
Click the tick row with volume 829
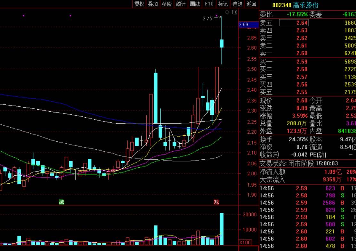308,210
